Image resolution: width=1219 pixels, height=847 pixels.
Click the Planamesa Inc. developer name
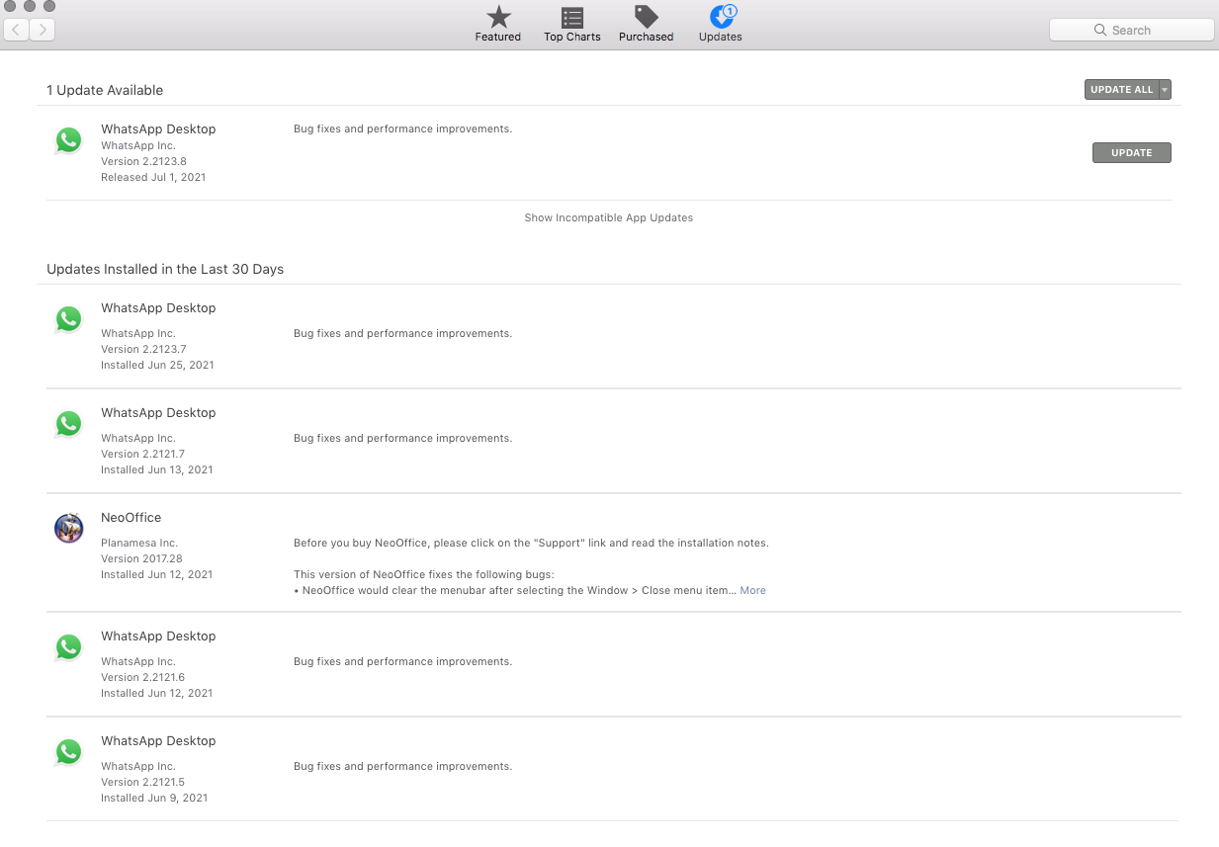[x=139, y=543]
